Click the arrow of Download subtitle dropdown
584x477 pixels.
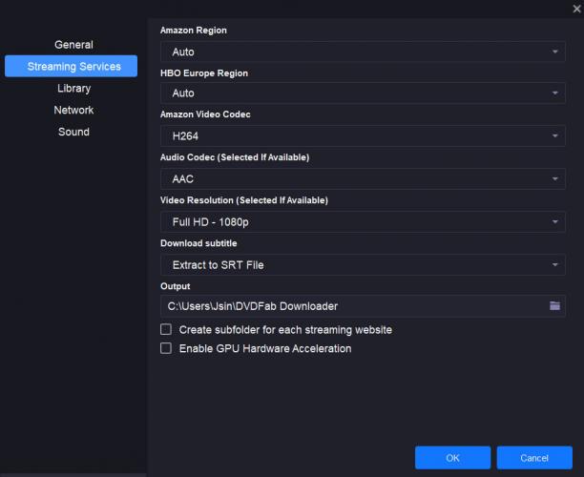coord(555,264)
